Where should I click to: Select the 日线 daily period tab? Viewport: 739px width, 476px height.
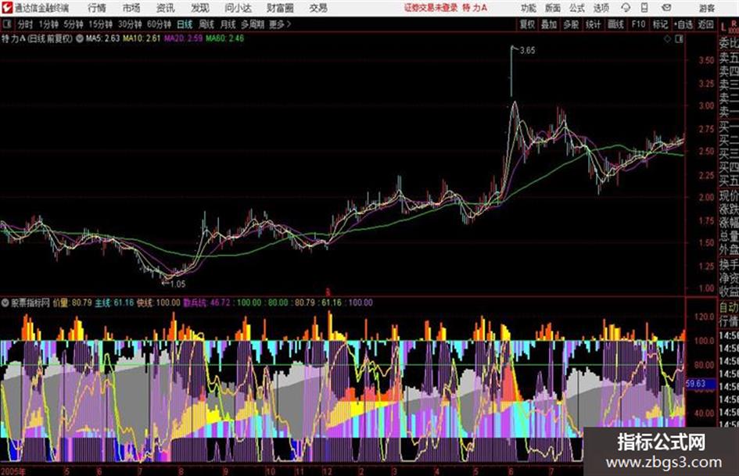click(x=185, y=24)
